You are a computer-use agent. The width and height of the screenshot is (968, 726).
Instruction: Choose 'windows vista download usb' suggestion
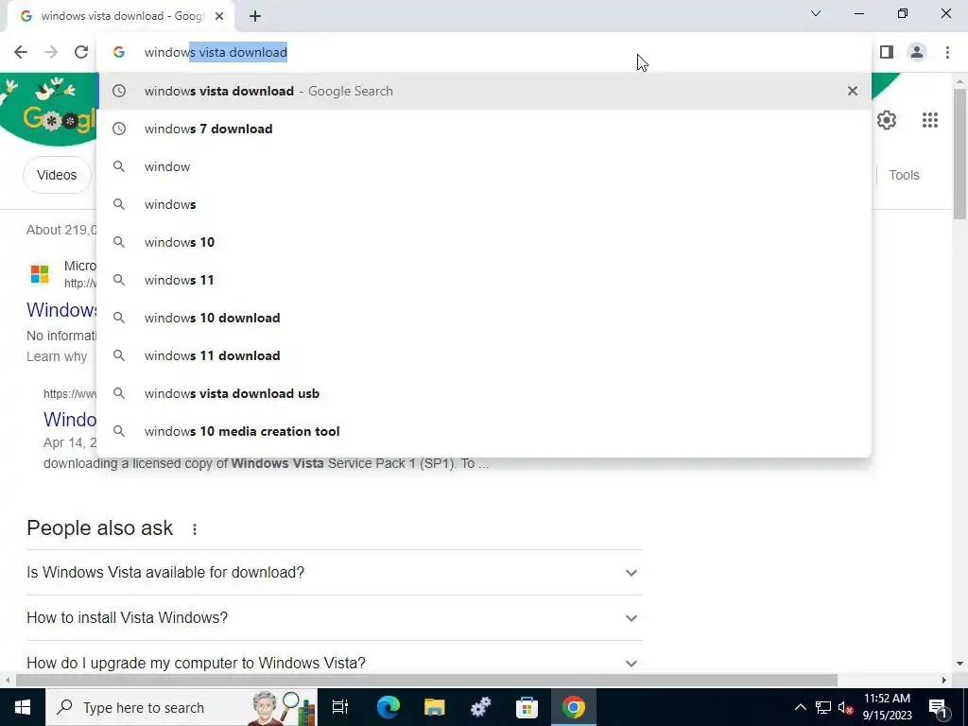(484, 393)
